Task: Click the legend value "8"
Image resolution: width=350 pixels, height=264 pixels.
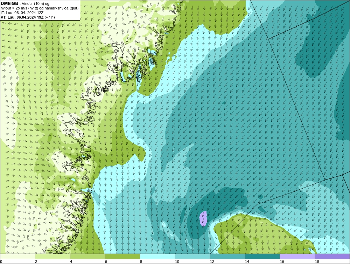Action: (x=141, y=262)
